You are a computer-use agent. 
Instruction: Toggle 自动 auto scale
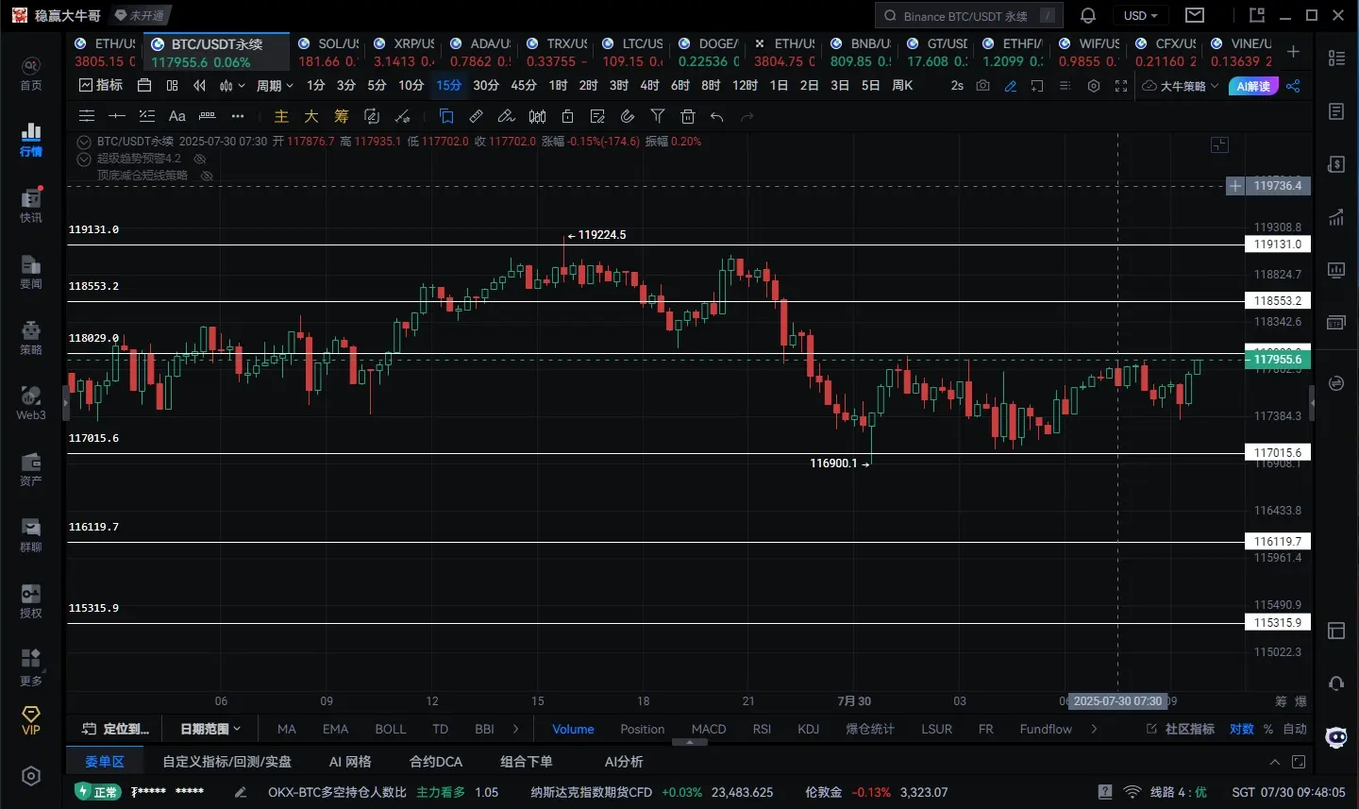coord(1295,729)
